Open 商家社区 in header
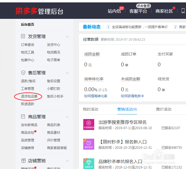186x169 pixels. pyautogui.click(x=164, y=11)
